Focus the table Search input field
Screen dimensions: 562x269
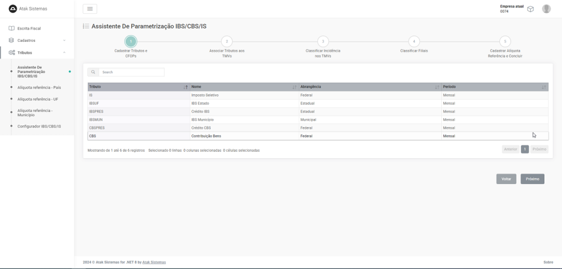[x=131, y=72]
